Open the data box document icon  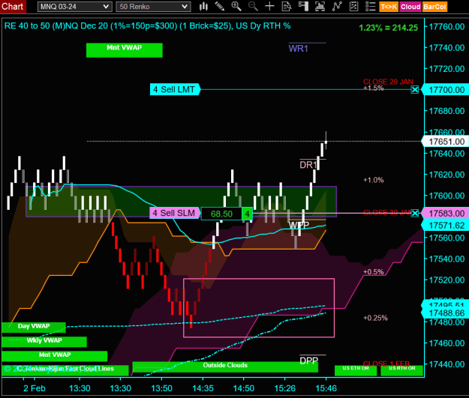pos(287,6)
